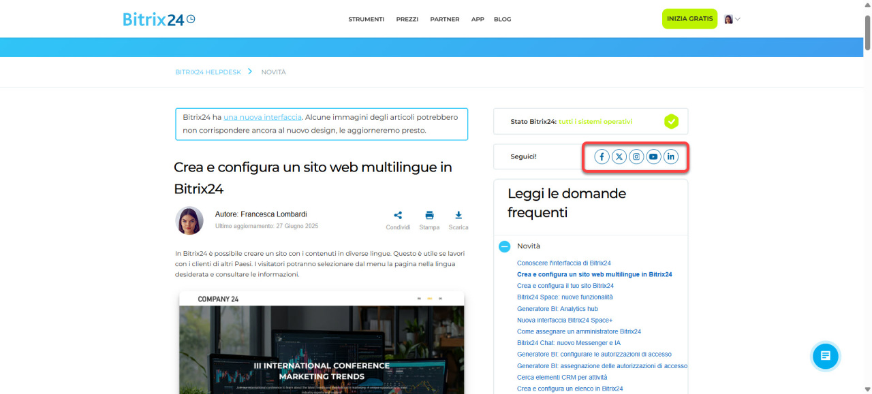872x394 pixels.
Task: Open the APP menu item
Action: (x=478, y=19)
